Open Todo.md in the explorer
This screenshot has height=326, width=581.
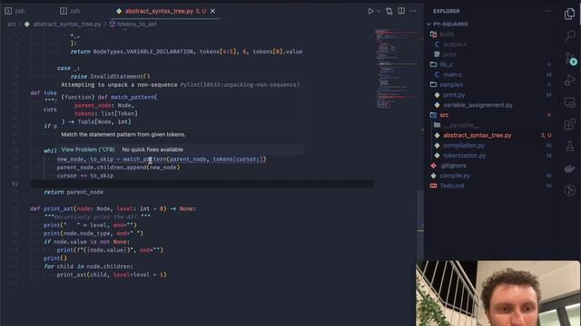pyautogui.click(x=452, y=186)
